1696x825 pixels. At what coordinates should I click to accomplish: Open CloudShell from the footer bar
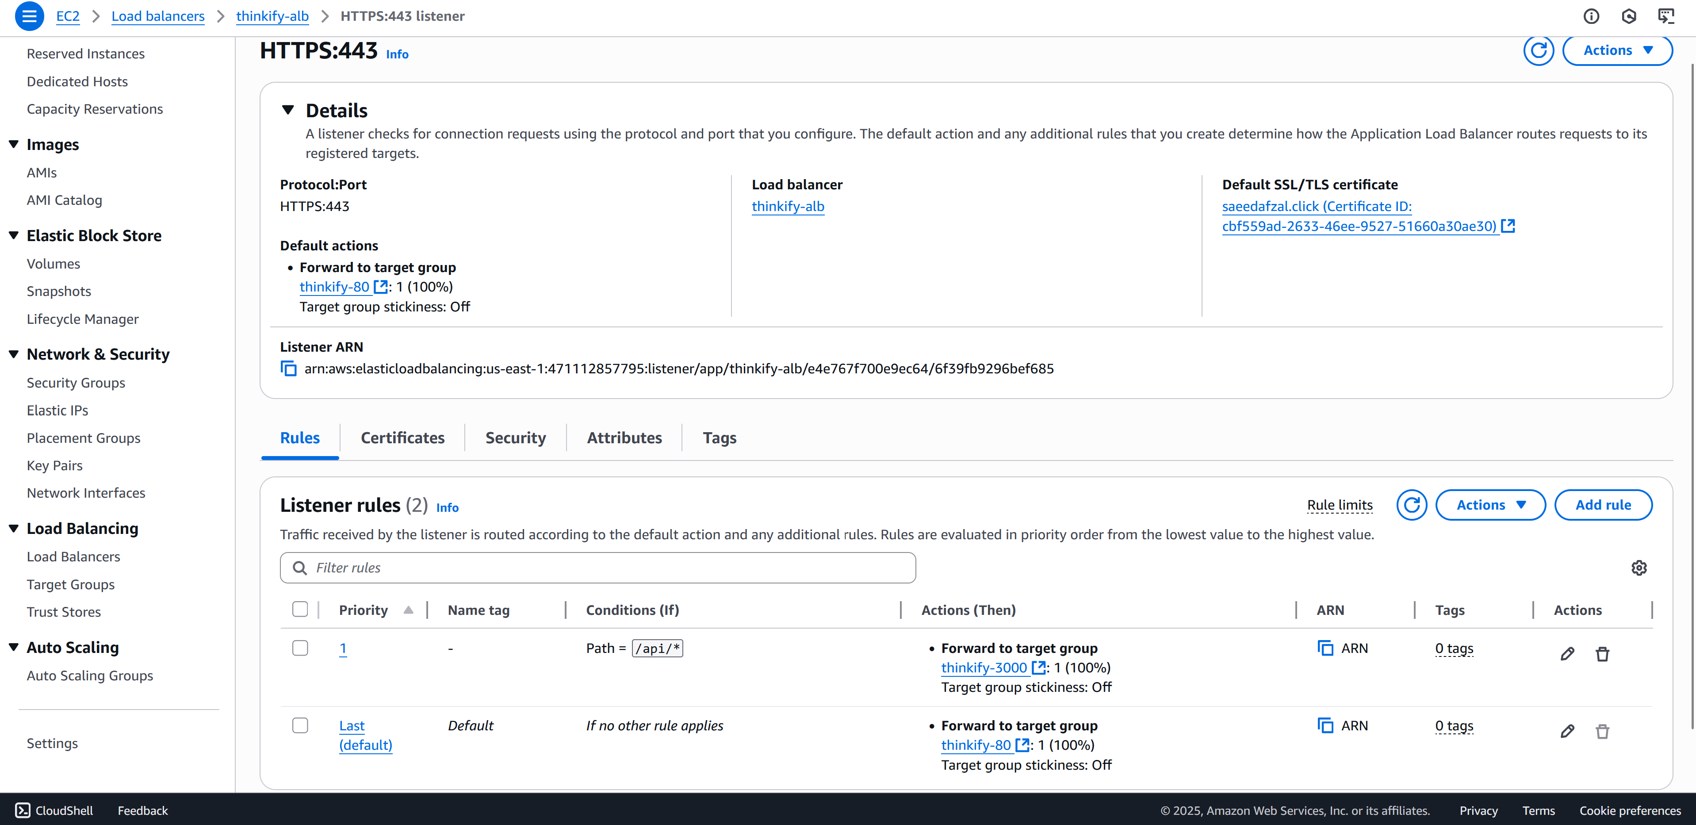click(54, 810)
